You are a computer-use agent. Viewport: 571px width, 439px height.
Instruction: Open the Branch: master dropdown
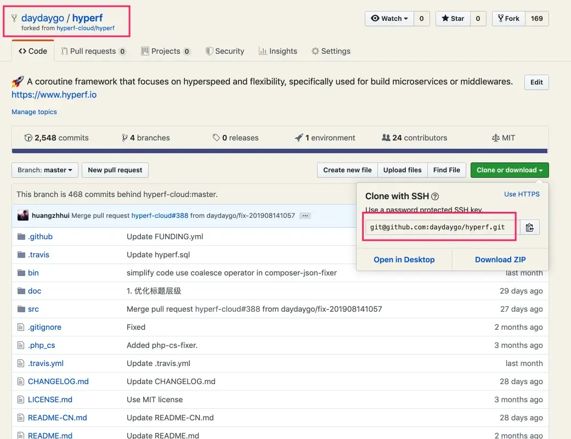tap(45, 170)
